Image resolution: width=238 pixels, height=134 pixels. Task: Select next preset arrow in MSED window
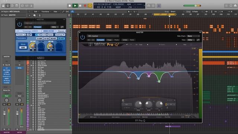(30, 27)
